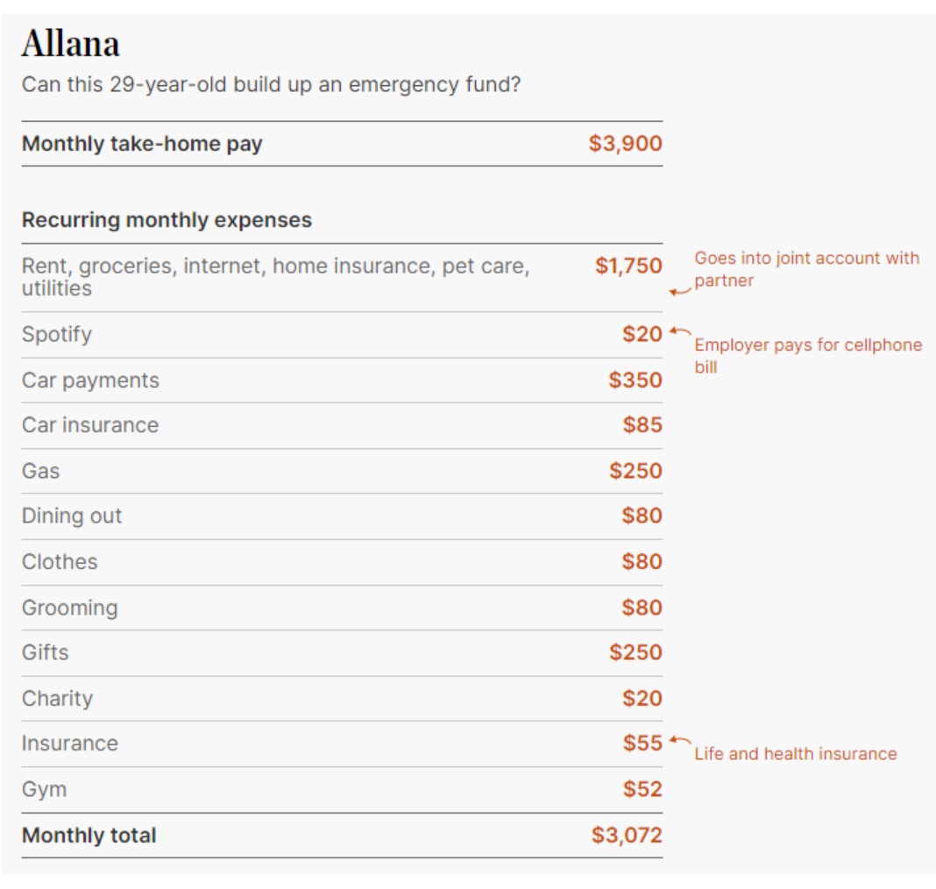Click the "Allana" heading
This screenshot has height=889, width=936.
pyautogui.click(x=70, y=43)
